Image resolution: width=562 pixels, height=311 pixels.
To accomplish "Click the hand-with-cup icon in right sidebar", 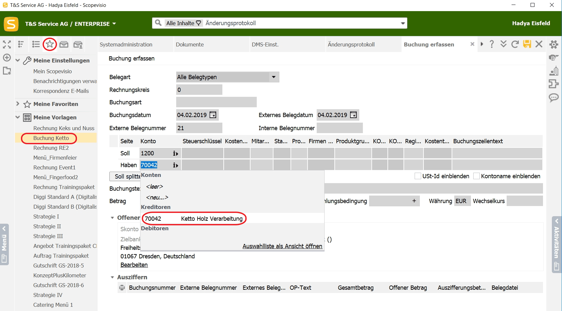I will point(554,58).
